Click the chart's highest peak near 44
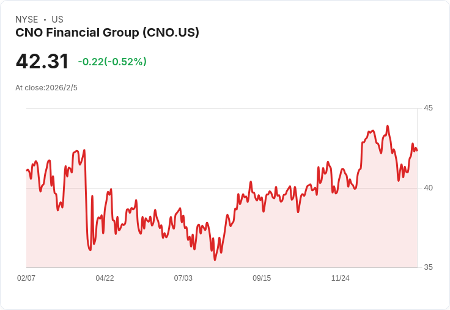The width and height of the screenshot is (450, 310). click(x=387, y=127)
